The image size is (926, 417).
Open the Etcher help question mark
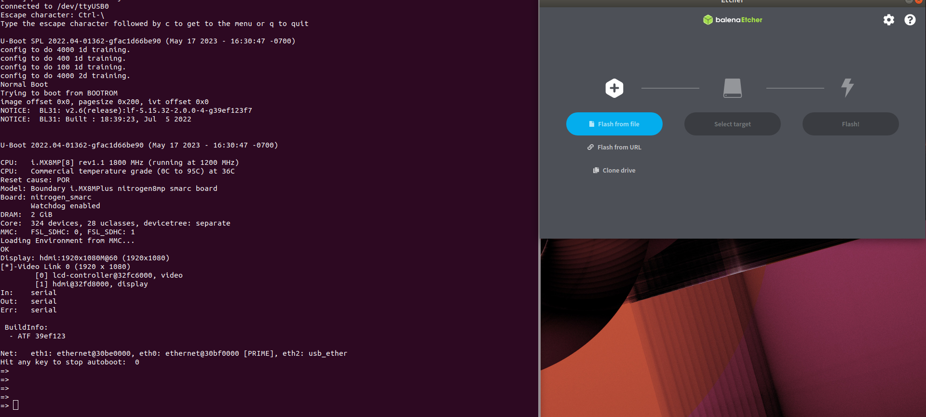click(x=910, y=20)
